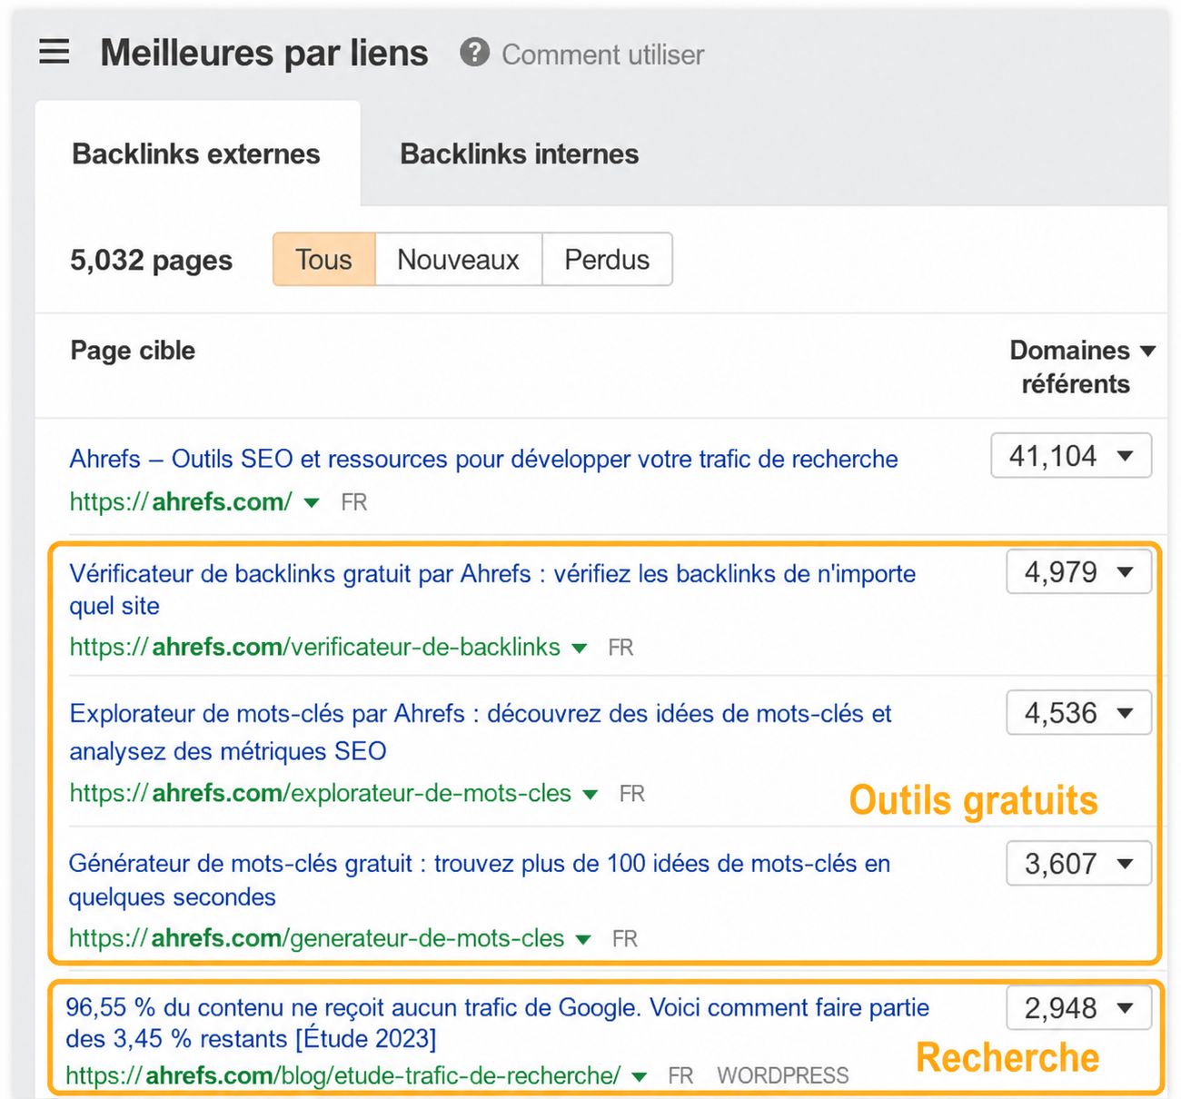Image resolution: width=1181 pixels, height=1099 pixels.
Task: Expand the verificateur-de-backlinks URL dropdown arrow
Action: click(x=579, y=648)
